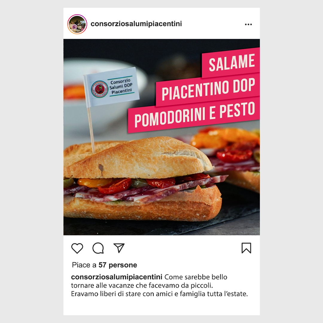This screenshot has width=323, height=323.
Task: Open comments via the speech bubble icon
Action: 98,248
